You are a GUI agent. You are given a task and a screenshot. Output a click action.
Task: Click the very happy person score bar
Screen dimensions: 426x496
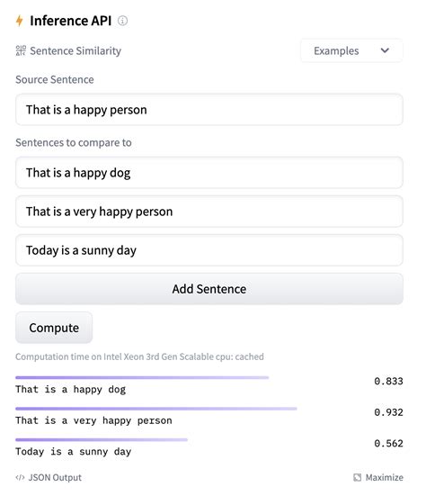click(156, 409)
